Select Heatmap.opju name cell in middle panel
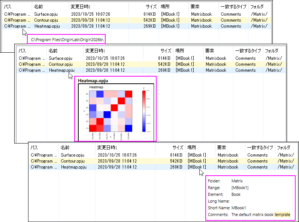 click(x=61, y=70)
